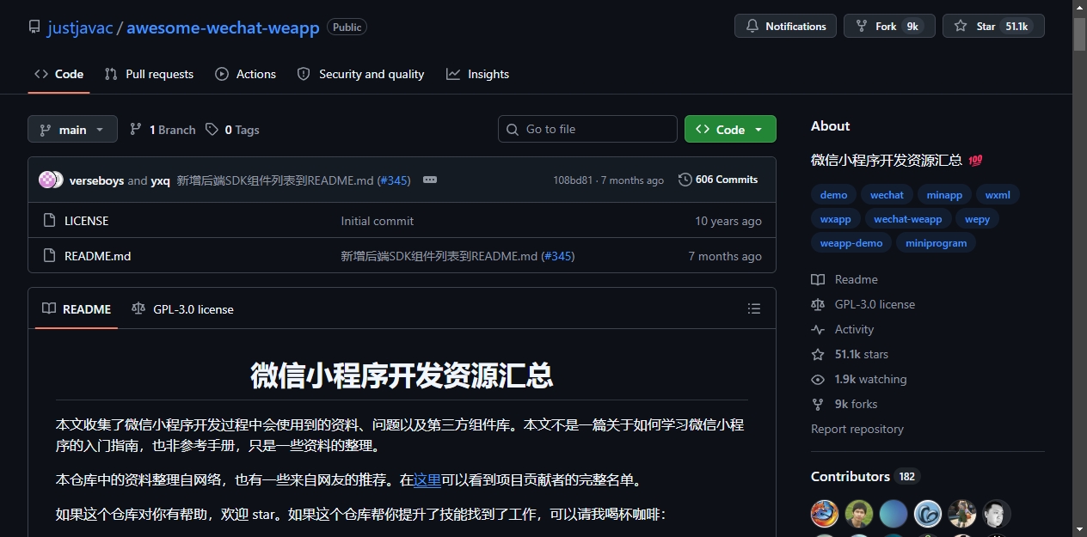Viewport: 1087px width, 537px height.
Task: Click the star icon in Star button
Action: point(961,26)
